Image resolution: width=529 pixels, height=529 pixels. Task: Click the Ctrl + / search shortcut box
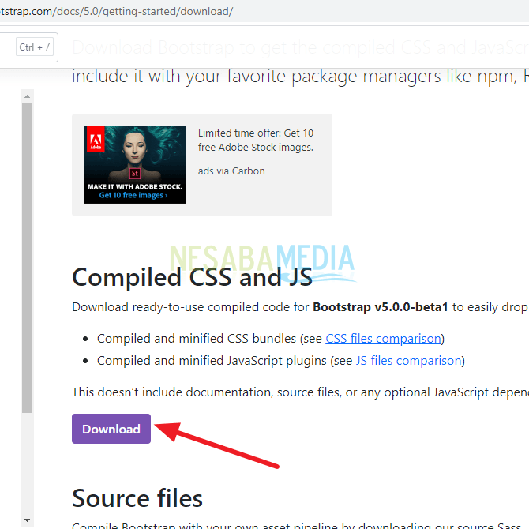click(34, 47)
